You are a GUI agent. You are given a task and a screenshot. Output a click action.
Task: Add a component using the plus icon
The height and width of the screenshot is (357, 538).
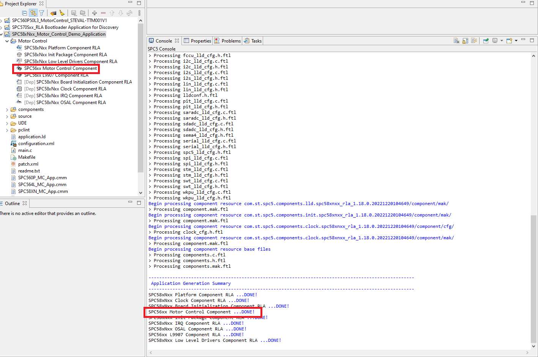point(94,13)
